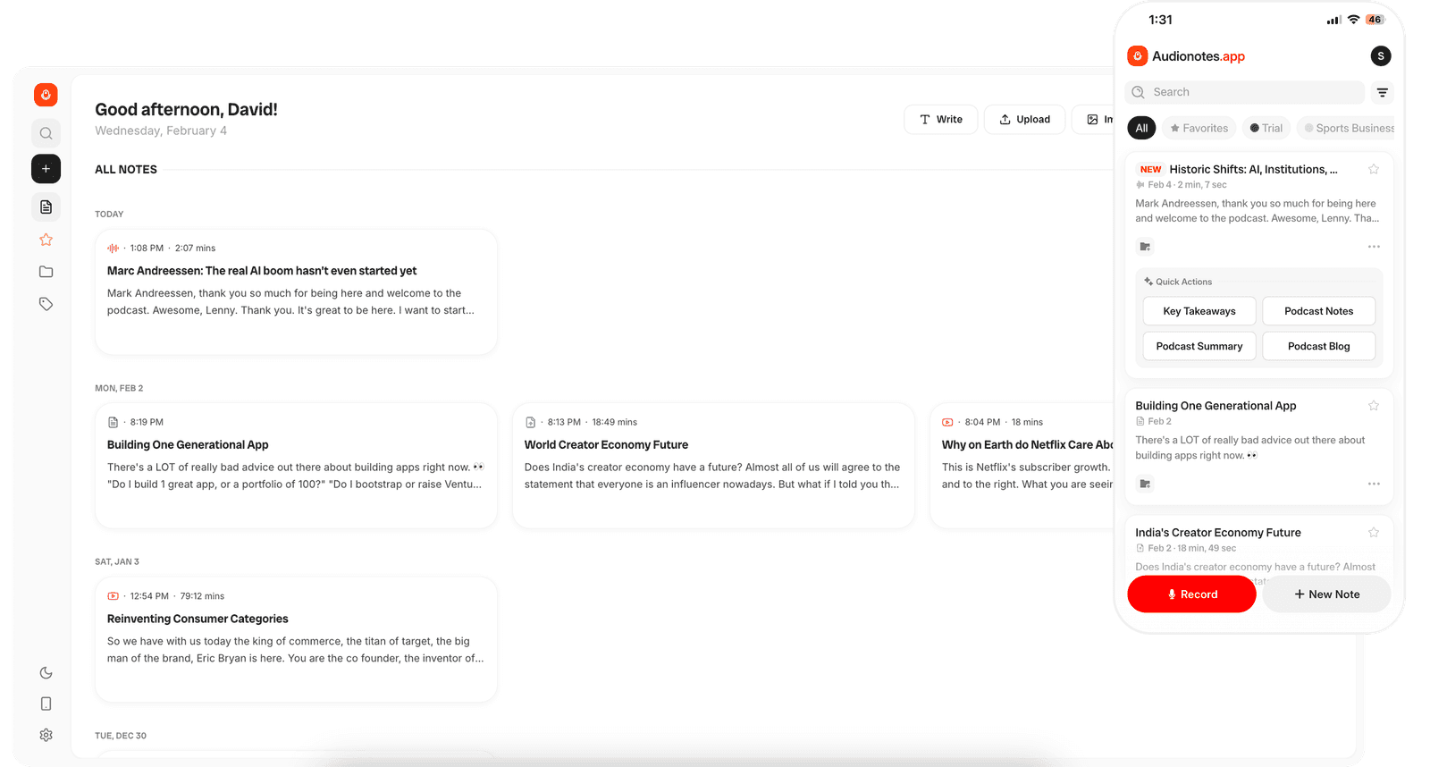The width and height of the screenshot is (1430, 767).
Task: Click Key Takeaways quick action
Action: 1199,311
